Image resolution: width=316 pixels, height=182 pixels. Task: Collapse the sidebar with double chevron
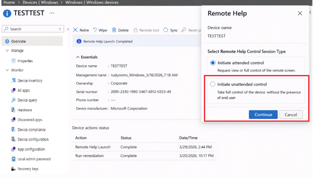68,29
